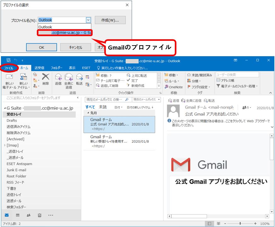Select the cc@mie-u.ac.jp G Suite profile
275x227 pixels.
(65, 33)
